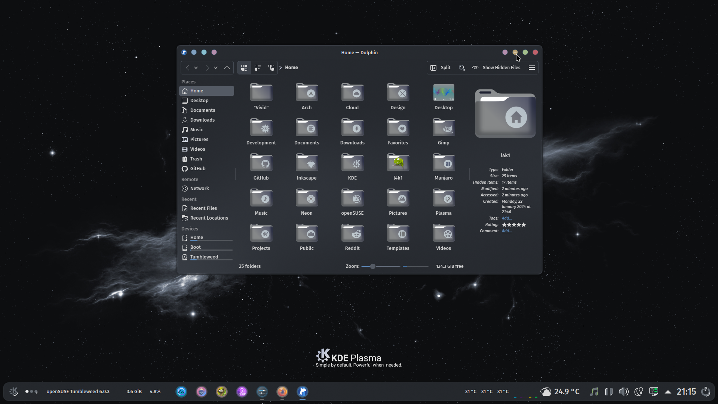Viewport: 718px width, 404px height.
Task: Open Recent Files in sidebar
Action: [206, 208]
